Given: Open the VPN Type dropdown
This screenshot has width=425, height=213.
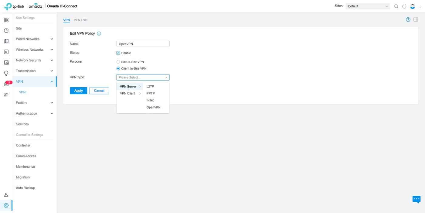Looking at the screenshot, I should pos(143,77).
